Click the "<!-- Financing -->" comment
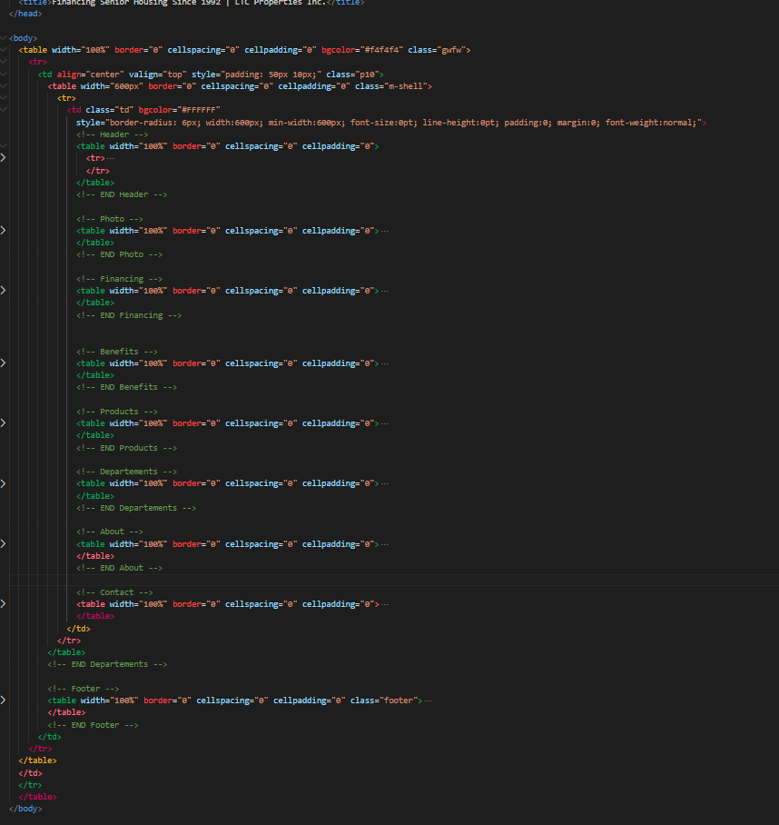Viewport: 779px width, 825px height. (x=119, y=279)
